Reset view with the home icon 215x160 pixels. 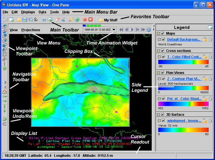5,92
